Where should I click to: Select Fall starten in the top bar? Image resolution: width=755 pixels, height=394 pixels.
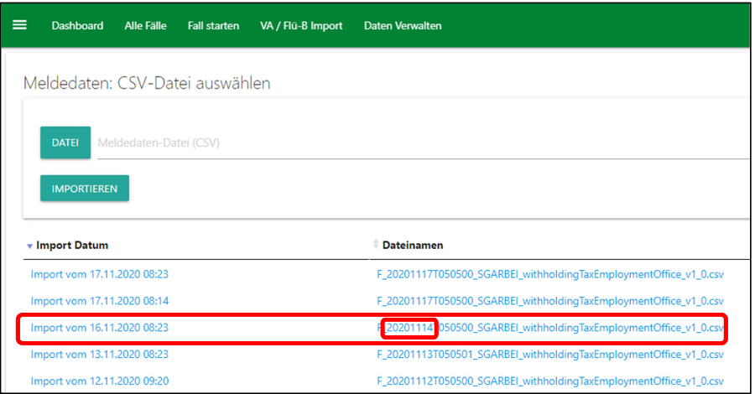point(213,26)
